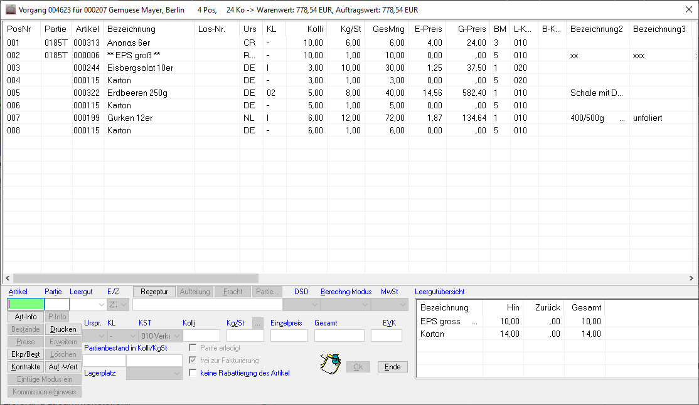699x405 pixels.
Task: Open the MwSt dropdown
Action: coord(390,304)
